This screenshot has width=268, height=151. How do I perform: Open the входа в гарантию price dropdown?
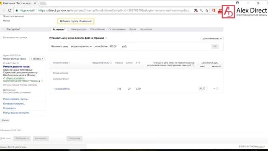81,47
